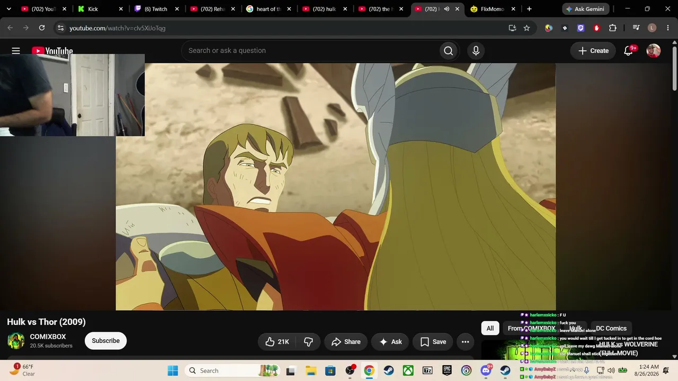Switch to the 'heart of th' Google tab
678x381 pixels.
click(268, 9)
